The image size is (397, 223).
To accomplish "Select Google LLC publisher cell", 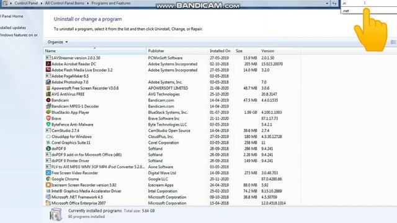I will tap(158, 179).
